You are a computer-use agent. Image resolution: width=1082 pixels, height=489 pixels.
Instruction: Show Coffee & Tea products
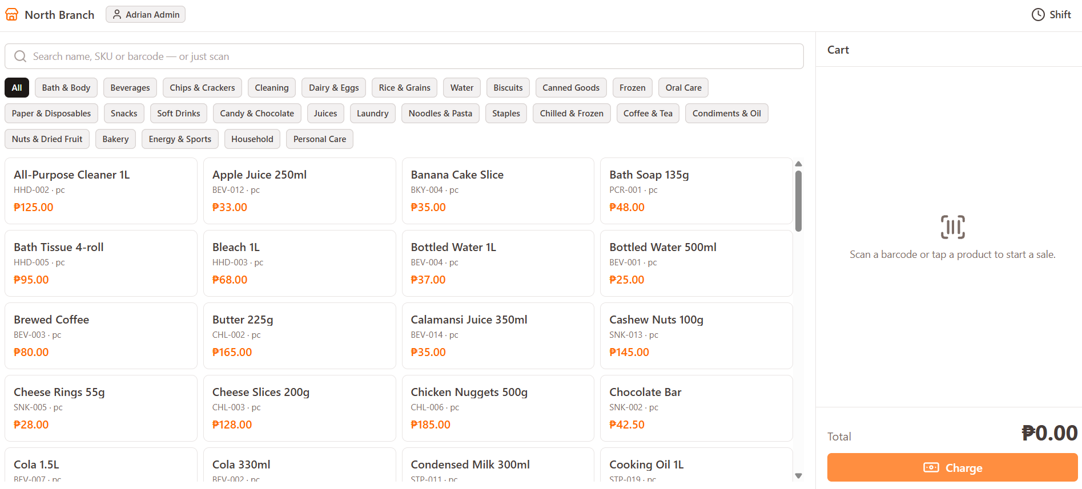click(648, 114)
